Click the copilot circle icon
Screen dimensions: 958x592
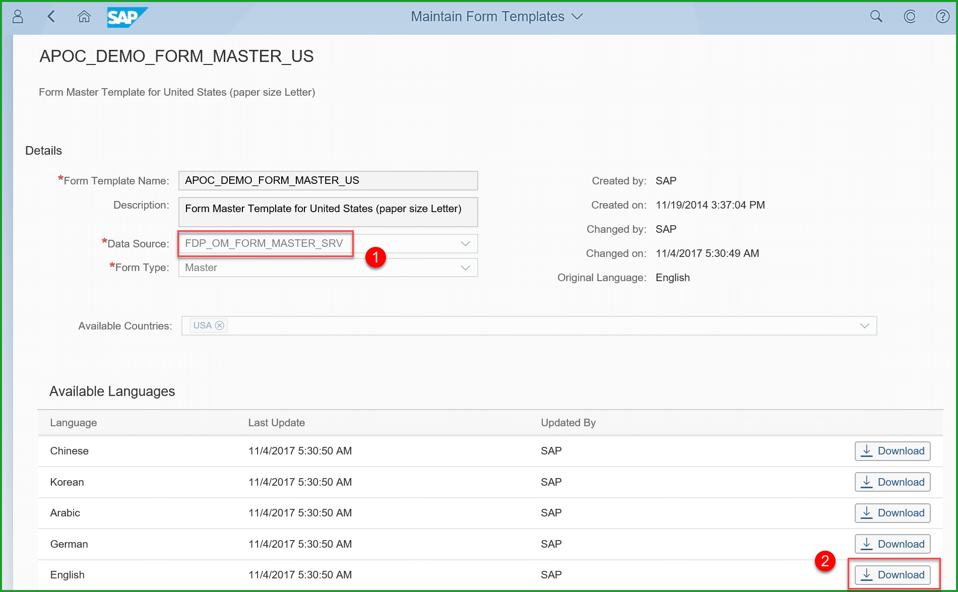pos(909,17)
